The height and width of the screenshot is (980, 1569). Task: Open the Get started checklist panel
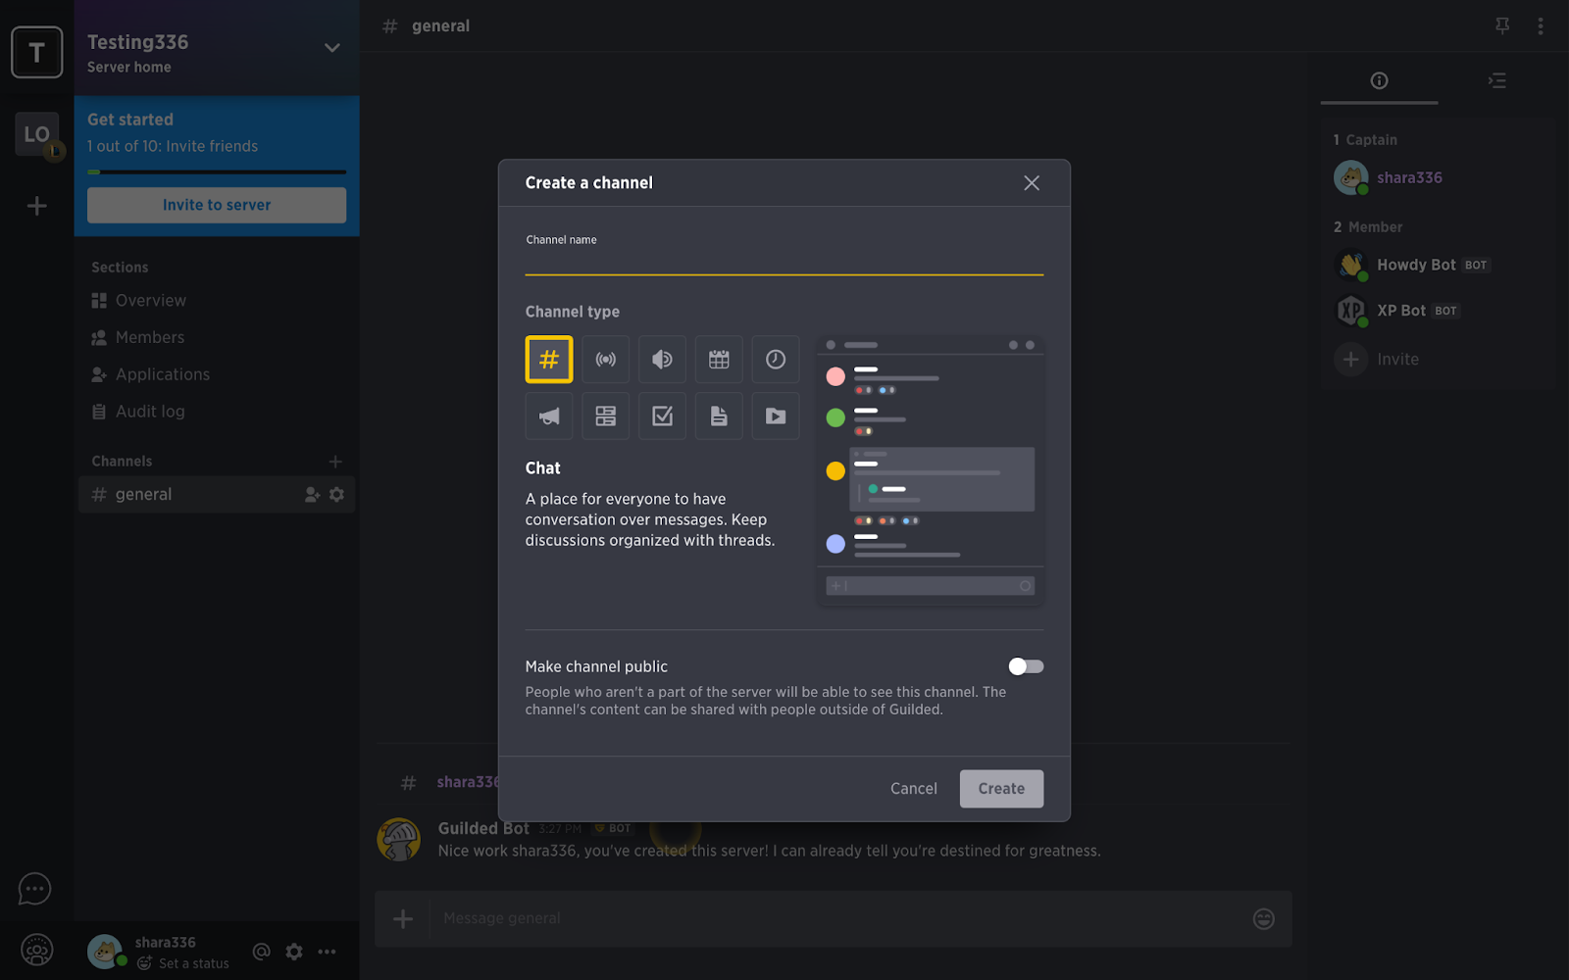(217, 133)
